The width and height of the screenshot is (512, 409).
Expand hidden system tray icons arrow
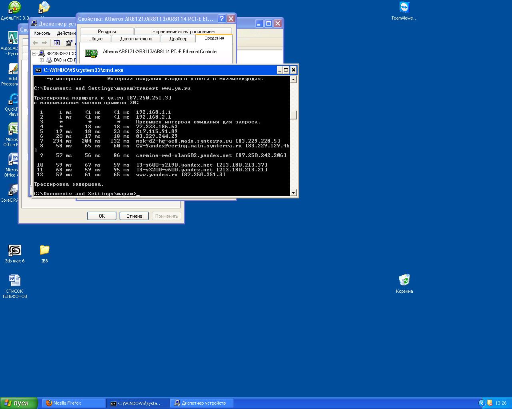(482, 403)
